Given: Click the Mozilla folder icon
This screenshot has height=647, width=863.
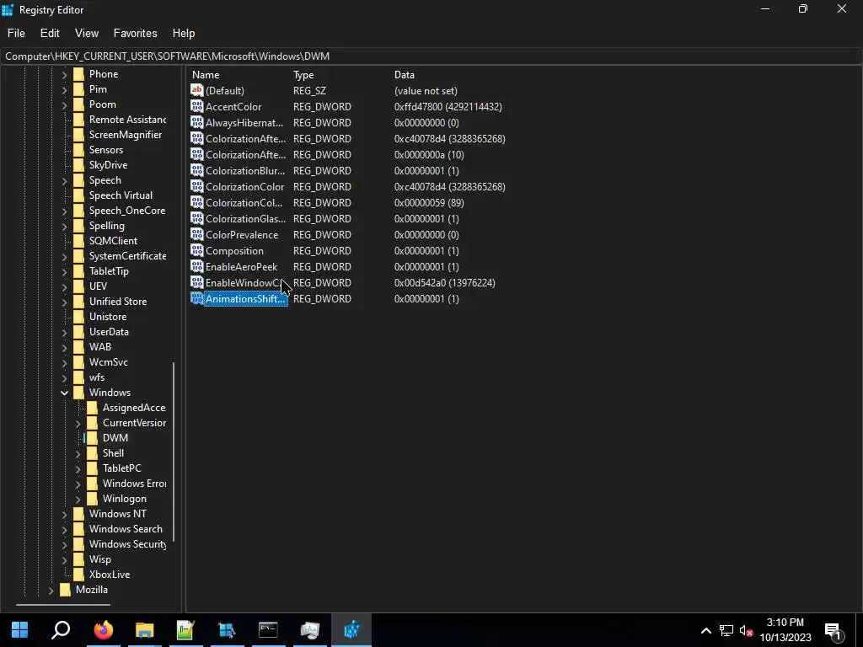Looking at the screenshot, I should (x=66, y=589).
